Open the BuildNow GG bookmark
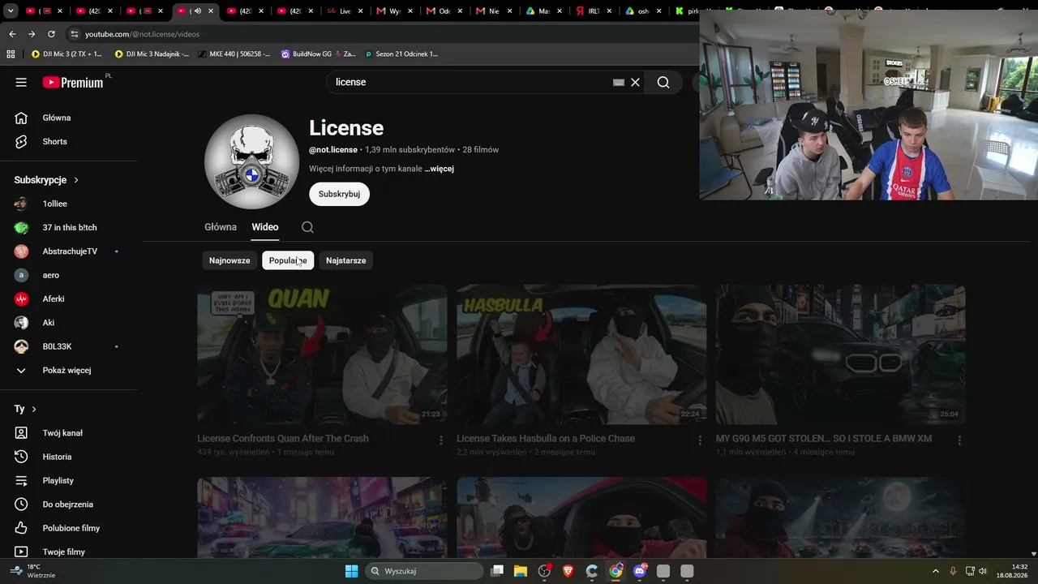The height and width of the screenshot is (584, 1038). click(x=319, y=54)
